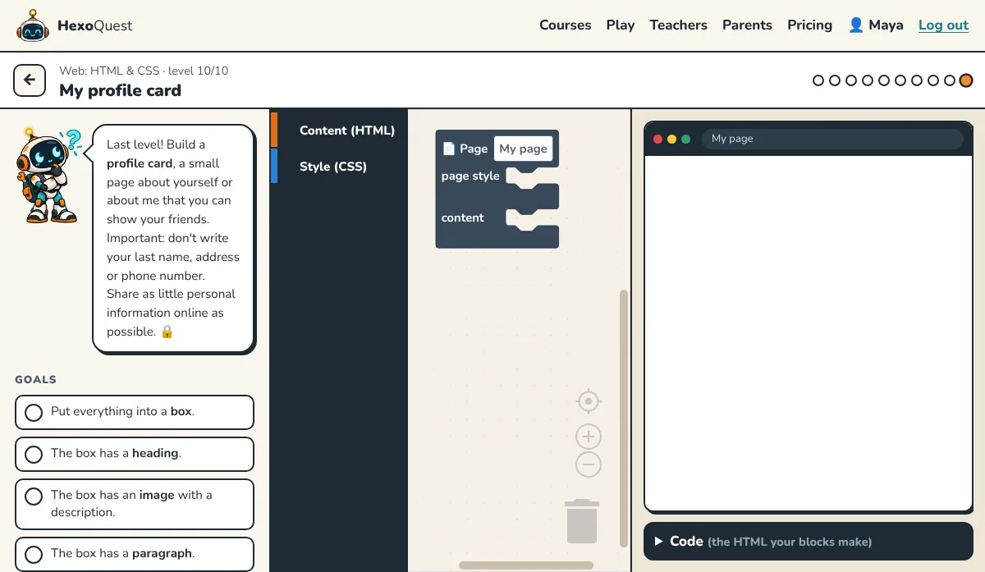Click the workspace horizontal scrollbar

tap(526, 565)
